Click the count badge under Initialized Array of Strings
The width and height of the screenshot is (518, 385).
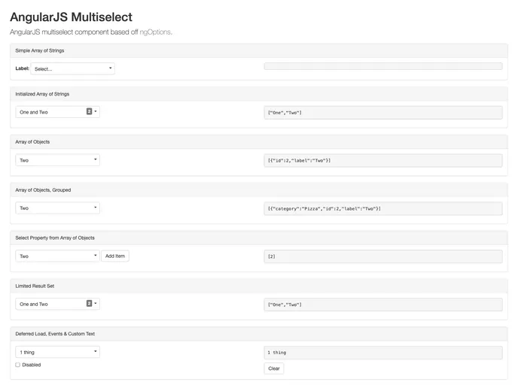click(89, 111)
